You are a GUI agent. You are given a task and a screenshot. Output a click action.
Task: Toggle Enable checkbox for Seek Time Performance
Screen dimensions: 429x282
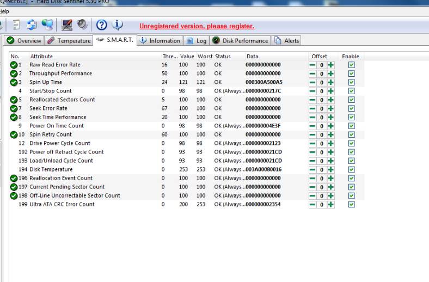pos(352,117)
